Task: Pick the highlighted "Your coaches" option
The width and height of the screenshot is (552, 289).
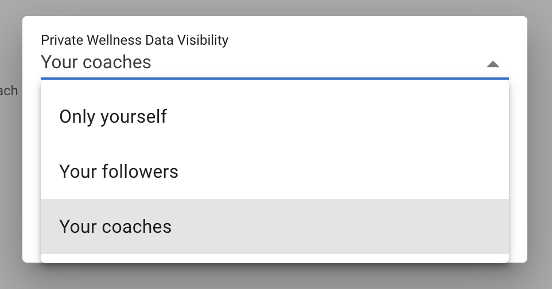Action: point(115,226)
